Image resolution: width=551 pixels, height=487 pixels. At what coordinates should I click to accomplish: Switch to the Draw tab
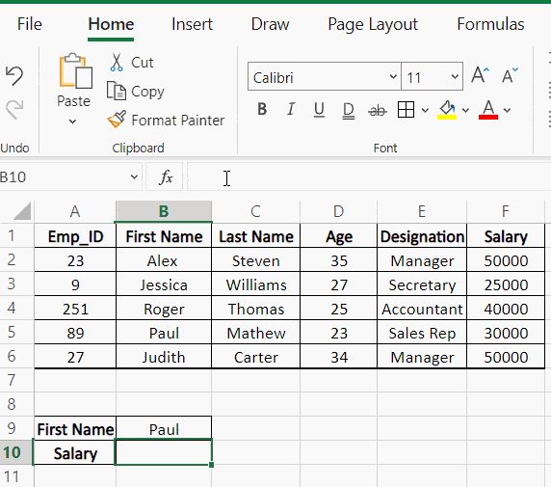tap(270, 24)
